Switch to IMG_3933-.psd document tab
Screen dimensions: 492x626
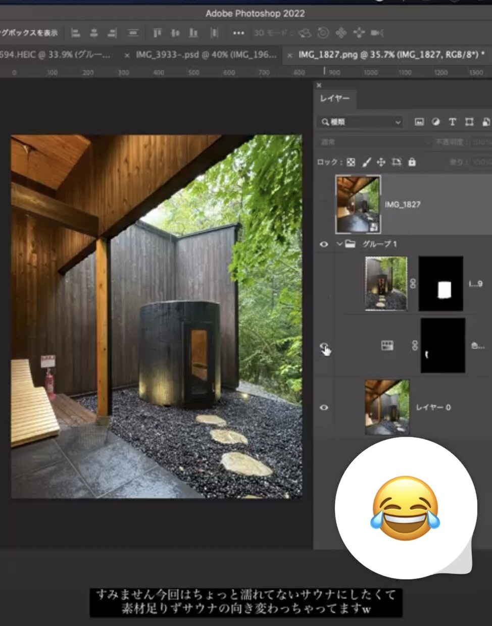pos(206,55)
